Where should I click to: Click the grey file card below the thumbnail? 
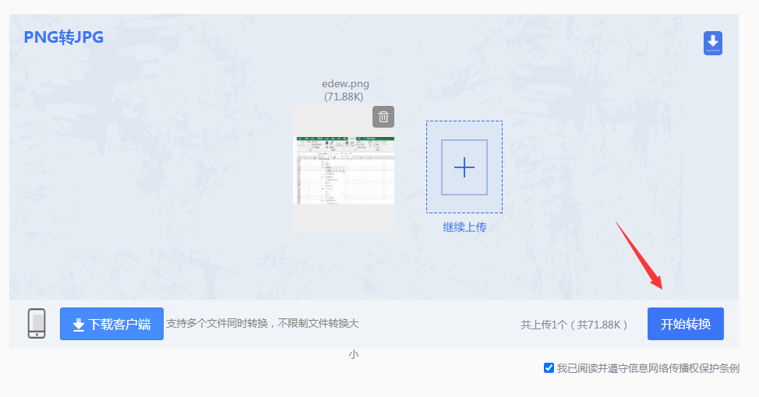[344, 219]
